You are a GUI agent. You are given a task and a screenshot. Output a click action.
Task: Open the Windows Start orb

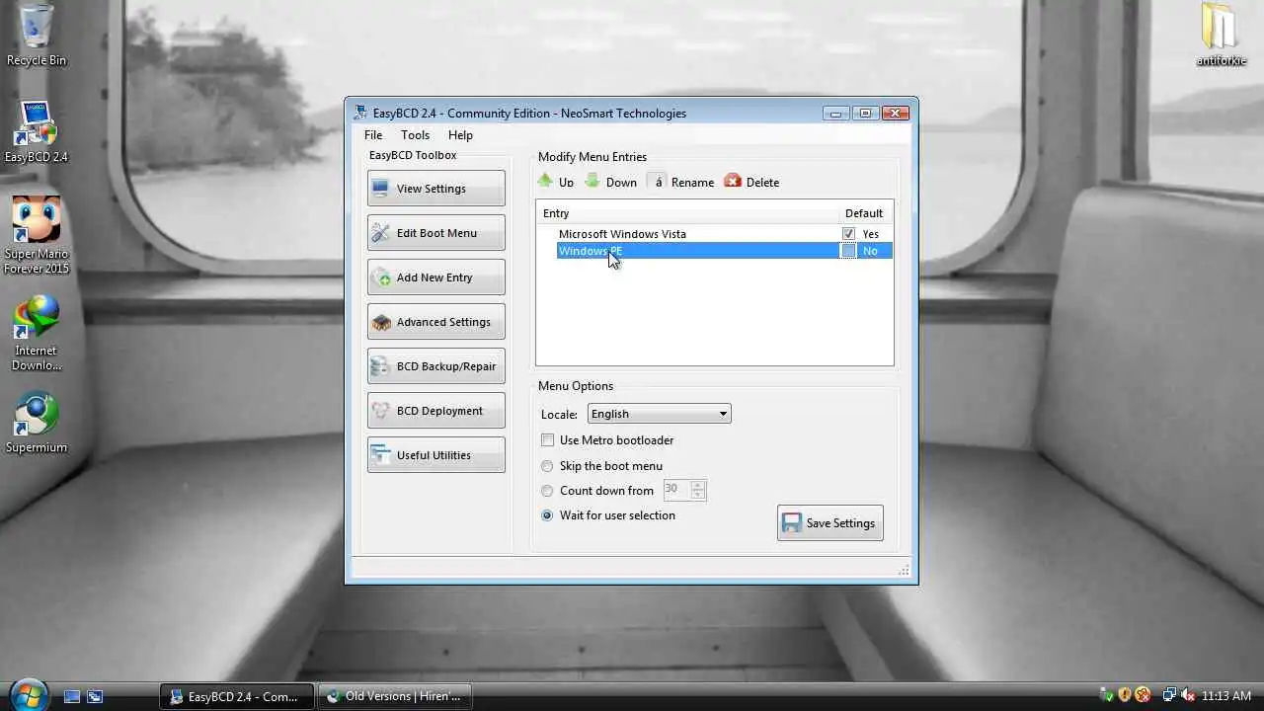[29, 695]
